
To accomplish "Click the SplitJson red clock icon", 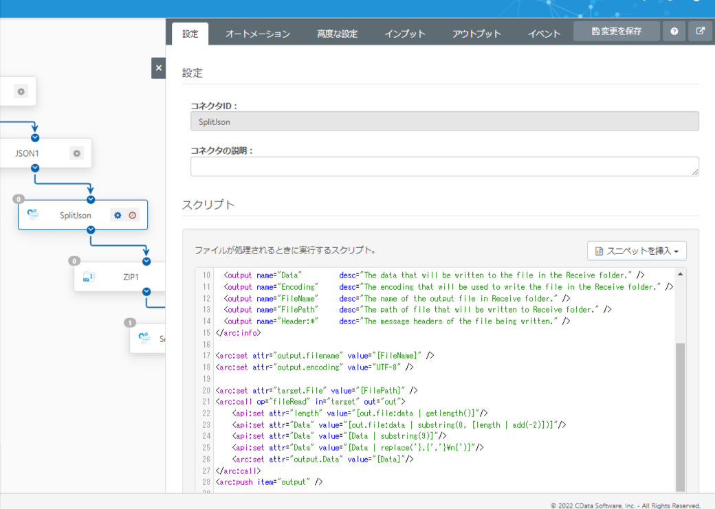I will (x=133, y=215).
